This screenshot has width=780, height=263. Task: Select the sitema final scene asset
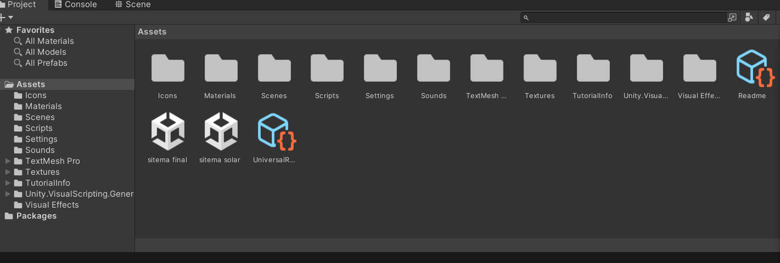click(x=167, y=131)
